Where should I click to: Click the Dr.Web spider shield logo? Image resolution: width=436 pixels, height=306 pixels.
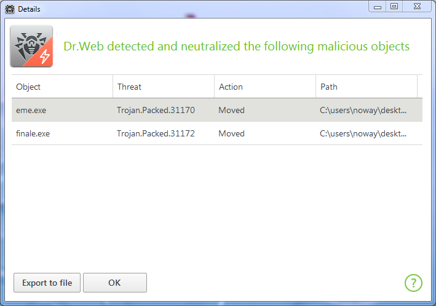coord(31,46)
